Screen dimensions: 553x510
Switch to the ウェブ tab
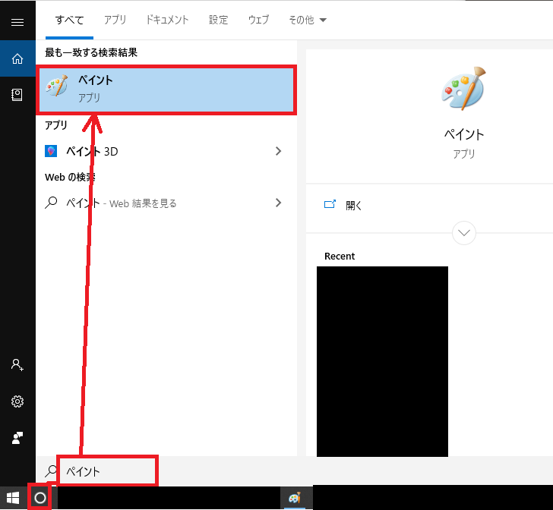coord(258,20)
